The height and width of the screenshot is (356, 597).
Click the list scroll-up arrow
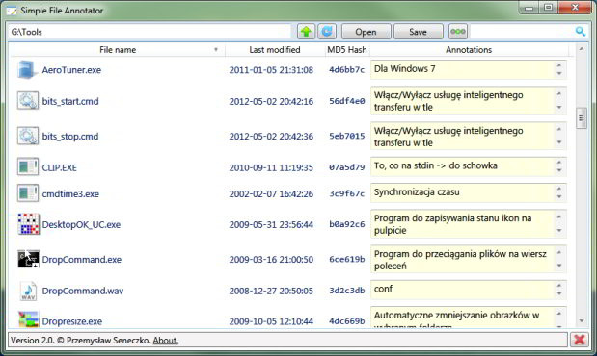click(x=582, y=49)
